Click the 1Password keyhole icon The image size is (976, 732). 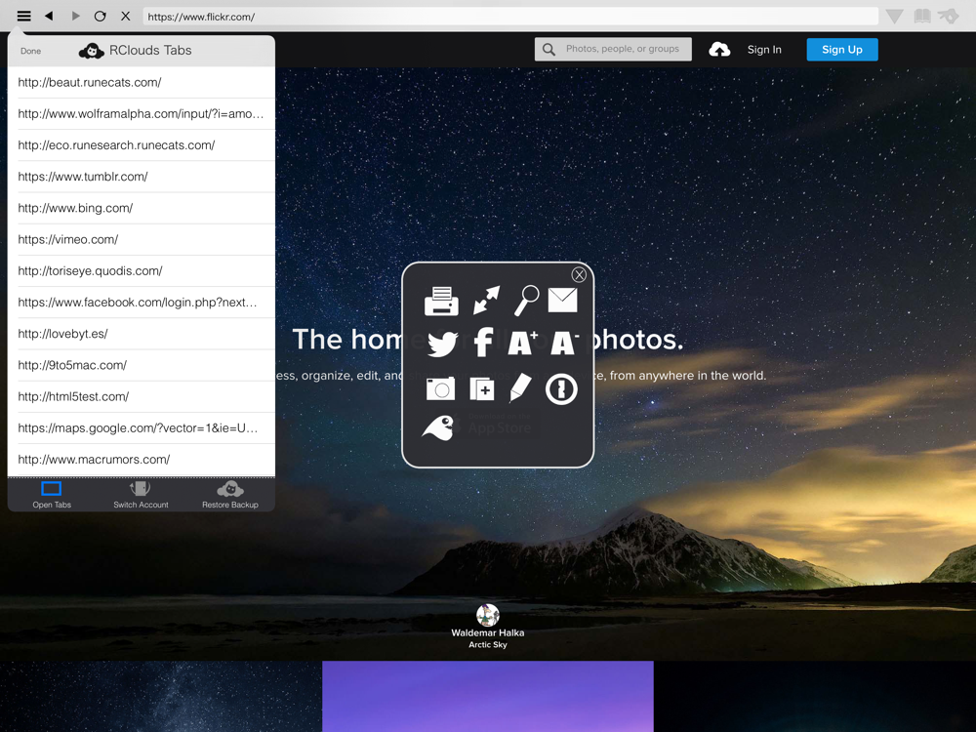click(561, 389)
